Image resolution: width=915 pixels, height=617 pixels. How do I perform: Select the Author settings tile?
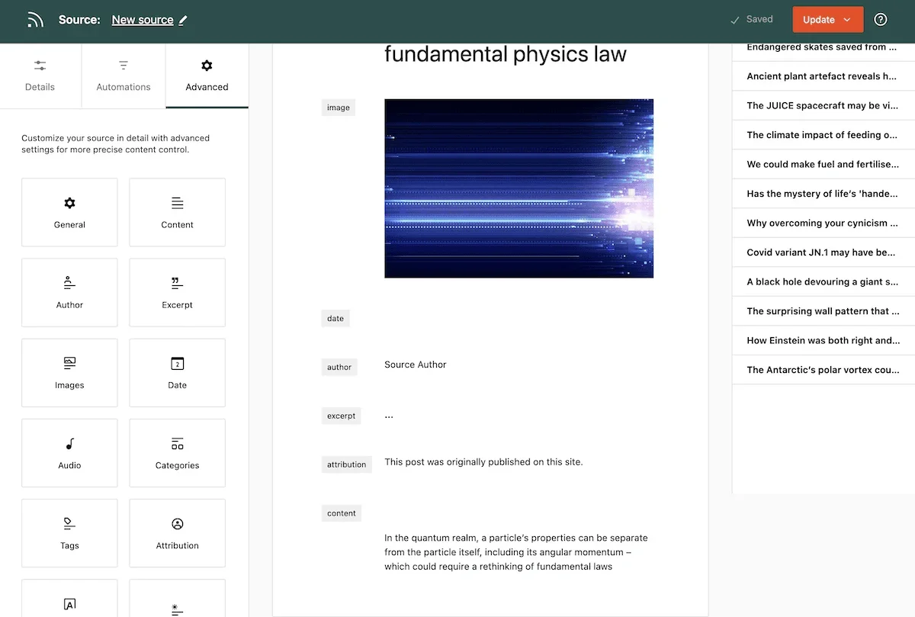[x=69, y=292]
